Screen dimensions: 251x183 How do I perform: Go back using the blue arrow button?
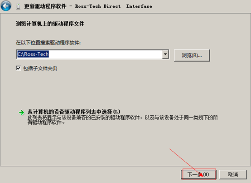[6, 6]
